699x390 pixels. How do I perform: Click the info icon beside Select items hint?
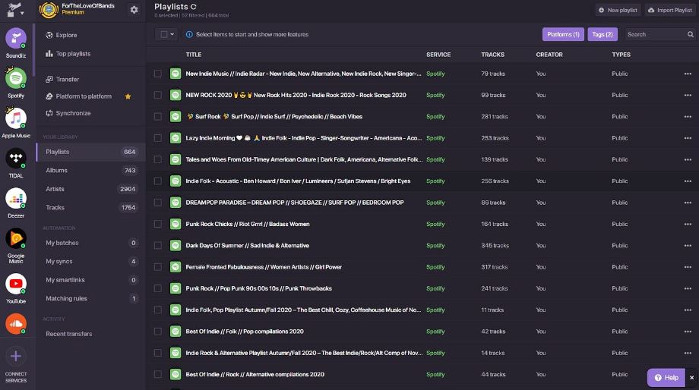point(189,34)
